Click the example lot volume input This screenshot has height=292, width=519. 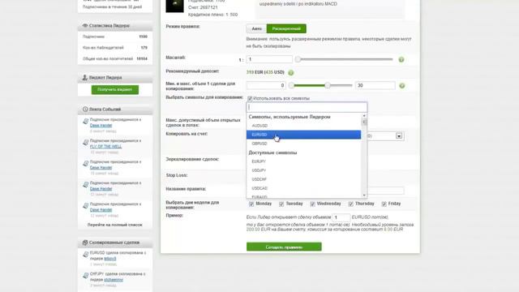pyautogui.click(x=341, y=217)
